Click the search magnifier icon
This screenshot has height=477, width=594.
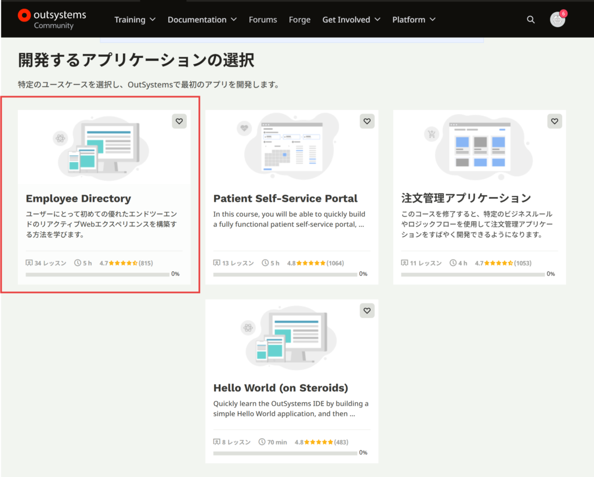[531, 20]
